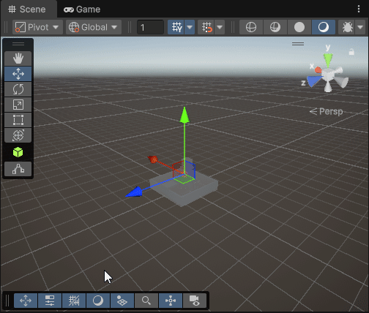Toggle the Tools overlay in bottom toolbar

click(26, 301)
